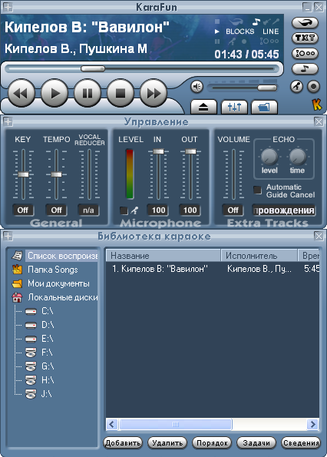Click the song position seek slider
Screen dimensions: 327x457
141,69
